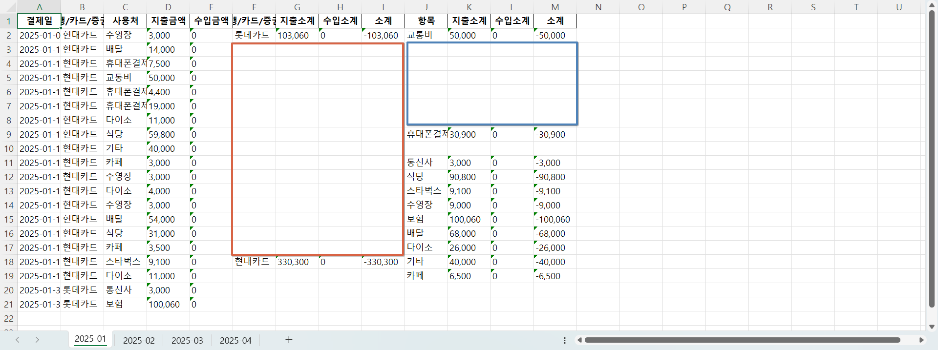Image resolution: width=938 pixels, height=350 pixels.
Task: Click the 카페 cell in column J
Action: 426,276
